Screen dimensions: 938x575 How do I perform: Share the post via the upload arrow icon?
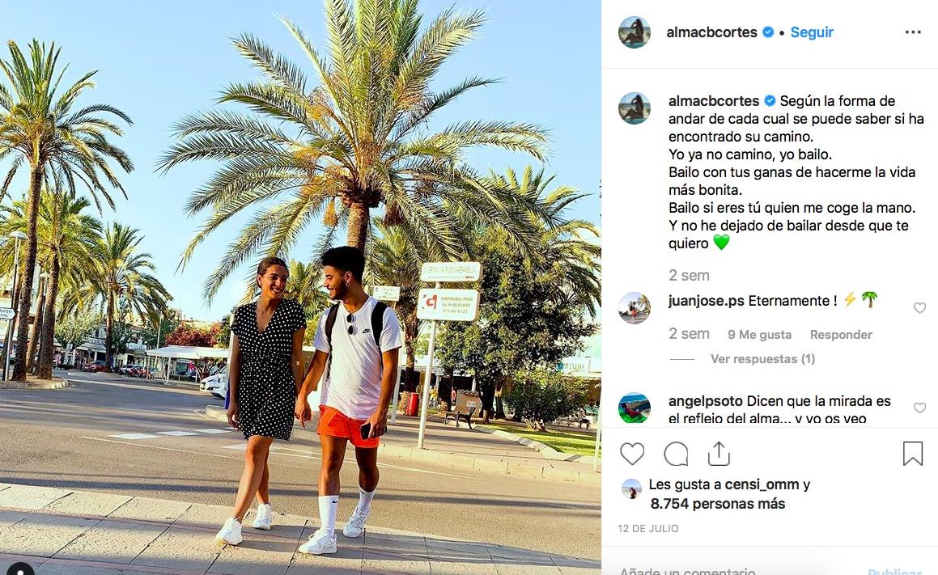click(719, 454)
